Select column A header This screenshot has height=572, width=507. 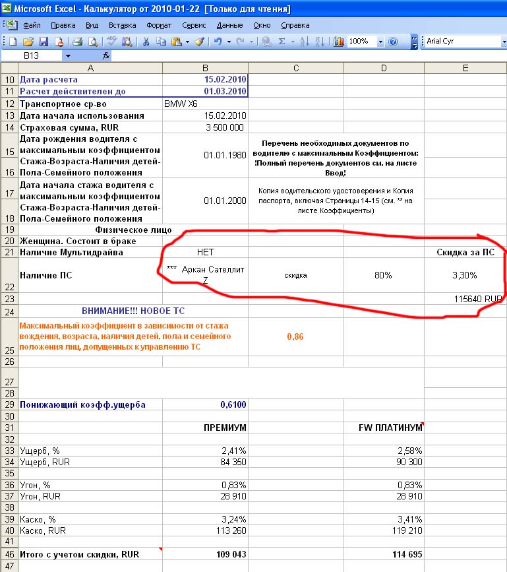(90, 68)
